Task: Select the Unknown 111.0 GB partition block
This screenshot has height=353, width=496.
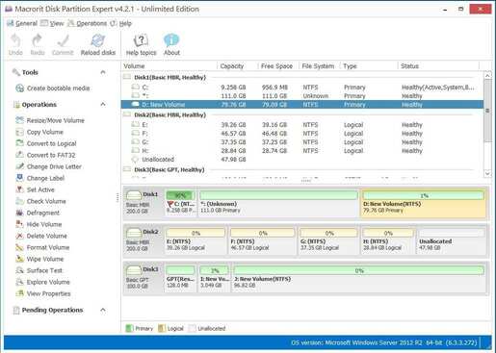Action: pos(278,203)
